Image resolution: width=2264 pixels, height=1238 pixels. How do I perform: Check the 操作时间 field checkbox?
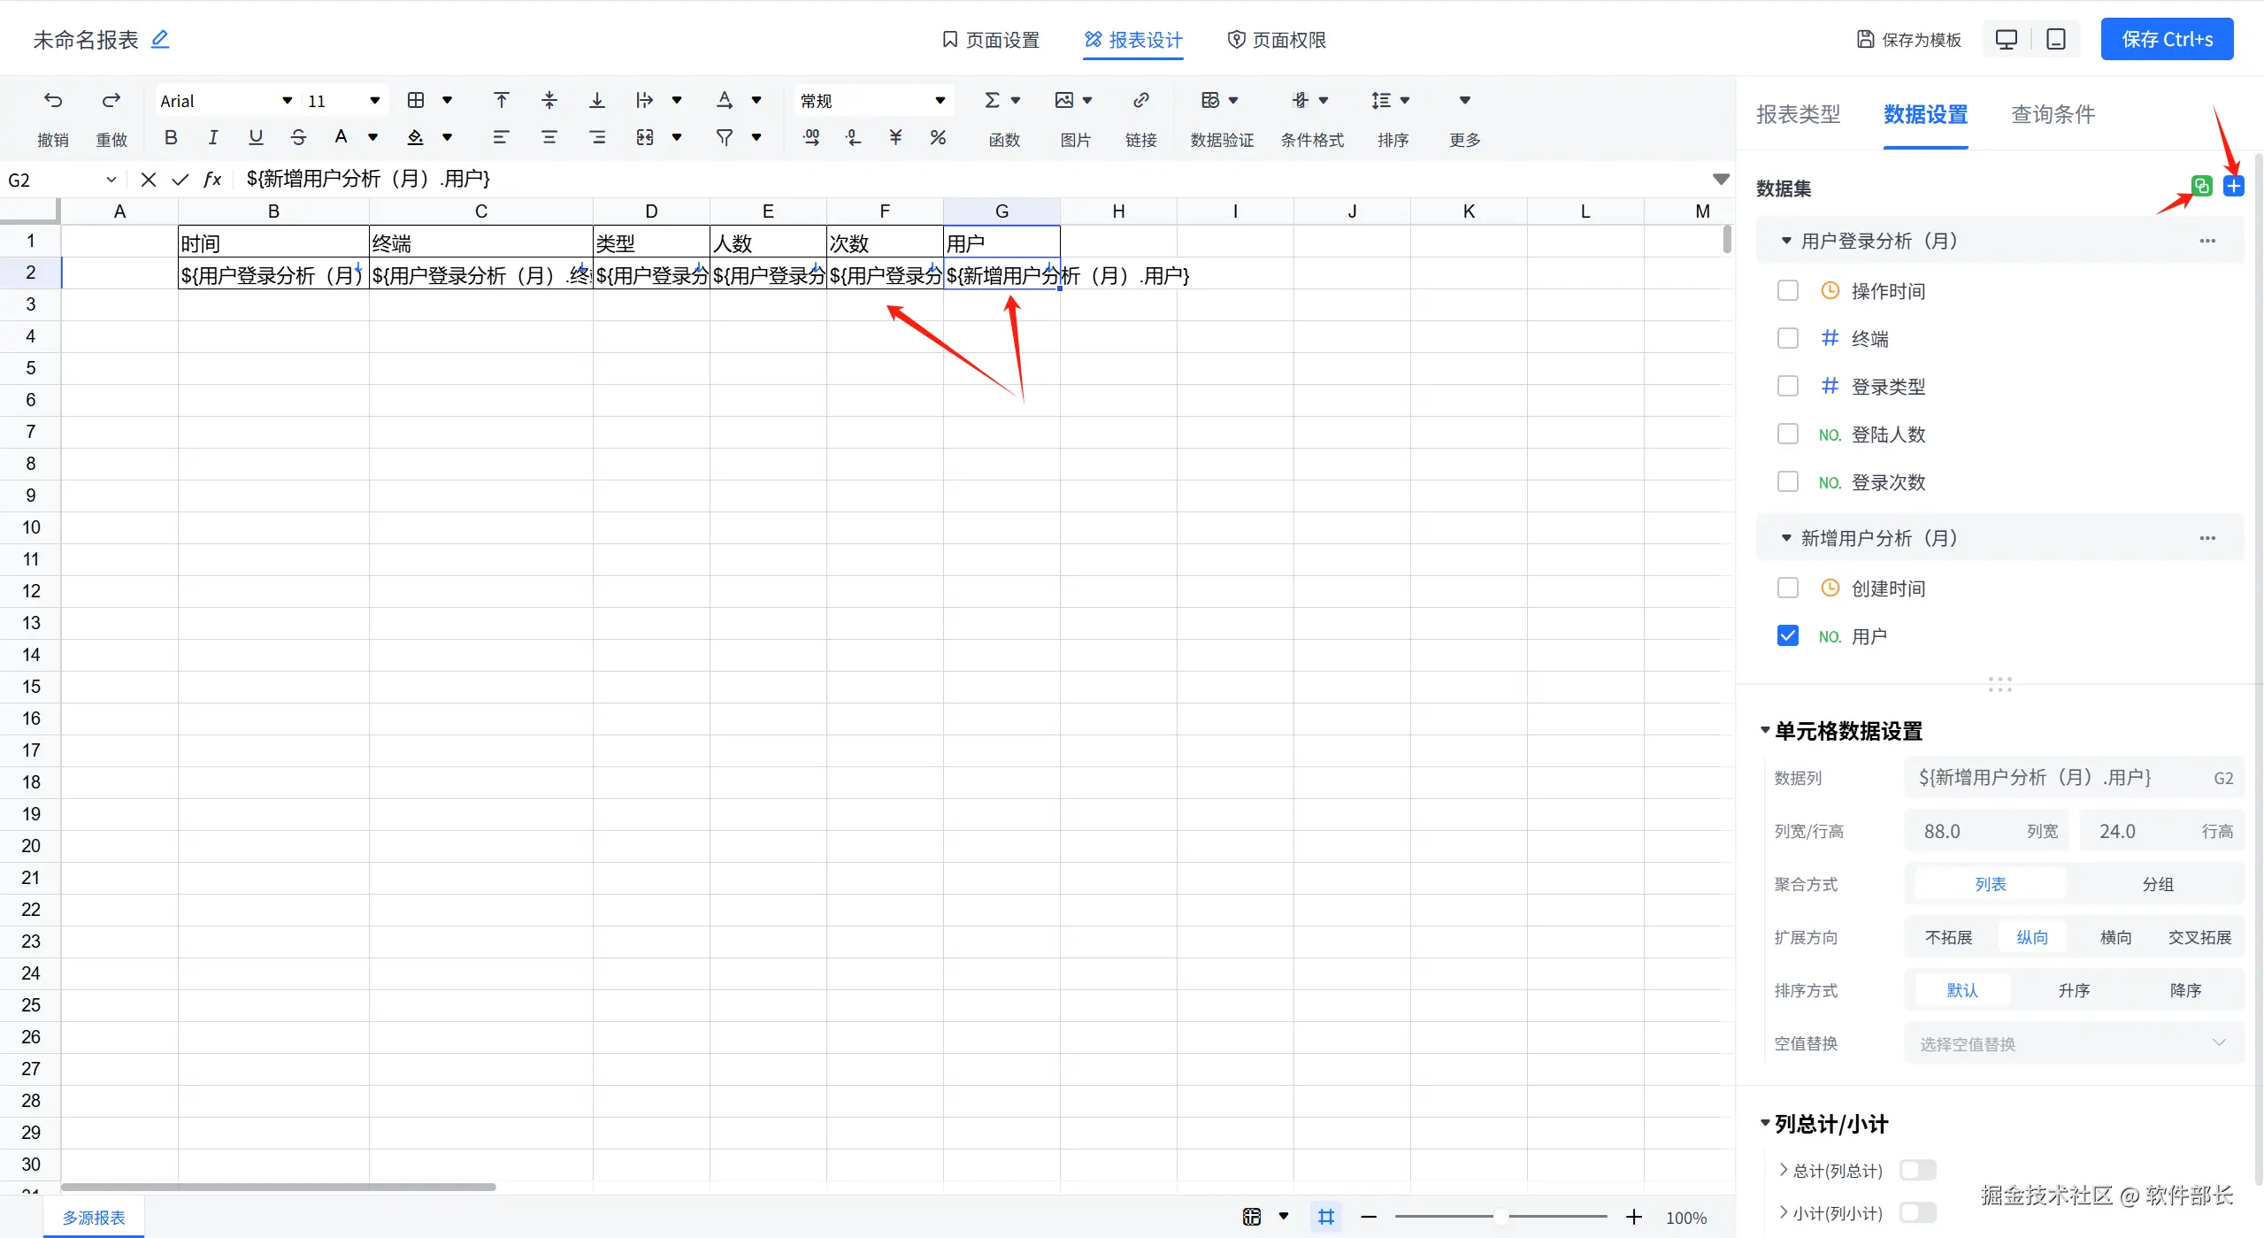1787,290
